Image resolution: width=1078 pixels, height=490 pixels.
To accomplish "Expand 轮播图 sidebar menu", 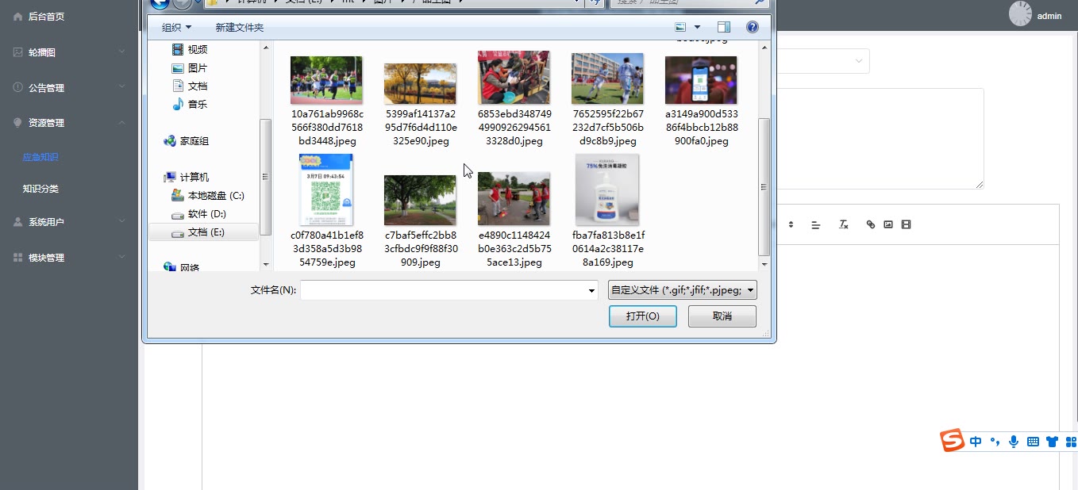I will coord(69,52).
